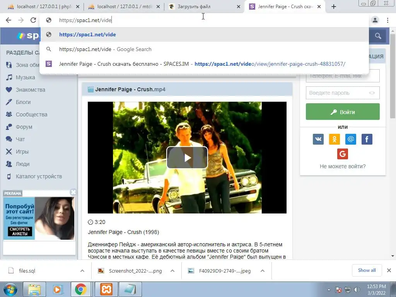396x297 pixels.
Task: Close the downloads bar
Action: pyautogui.click(x=389, y=270)
